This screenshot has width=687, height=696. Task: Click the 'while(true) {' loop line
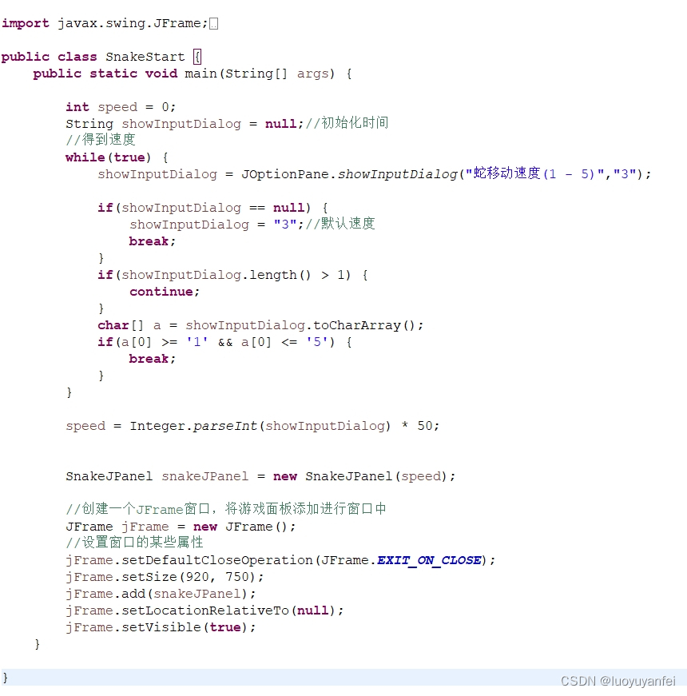click(x=117, y=157)
